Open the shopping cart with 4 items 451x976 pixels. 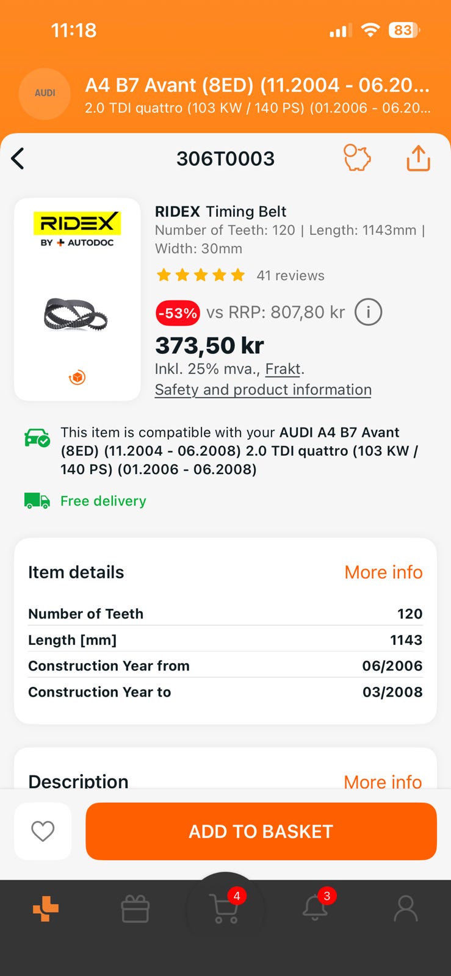pyautogui.click(x=225, y=909)
